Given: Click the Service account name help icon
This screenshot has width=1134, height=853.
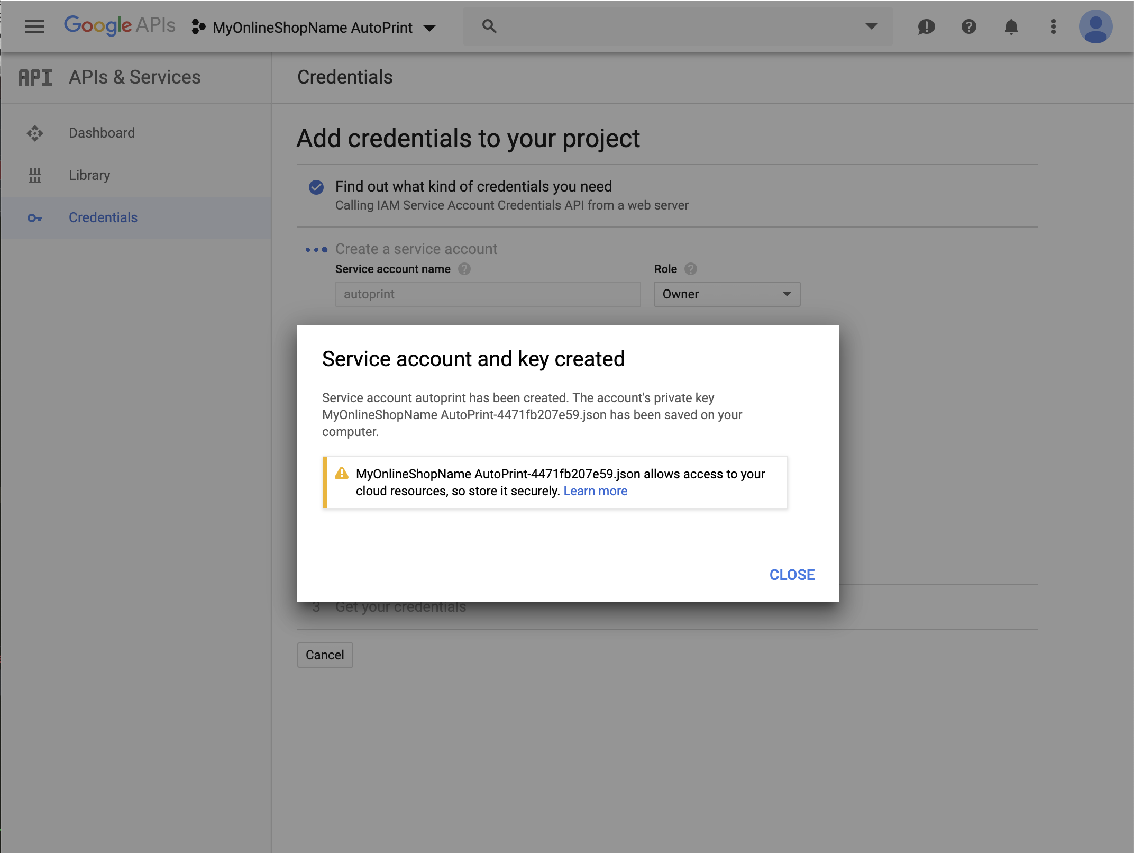Looking at the screenshot, I should [464, 269].
